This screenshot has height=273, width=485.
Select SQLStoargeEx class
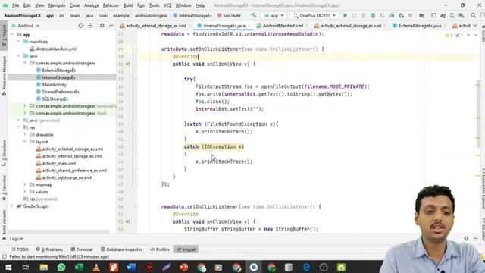(x=55, y=99)
